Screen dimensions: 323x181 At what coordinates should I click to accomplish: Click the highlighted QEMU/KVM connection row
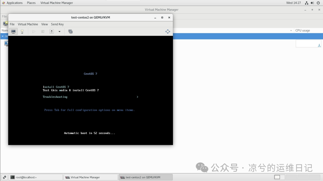[x=248, y=36]
